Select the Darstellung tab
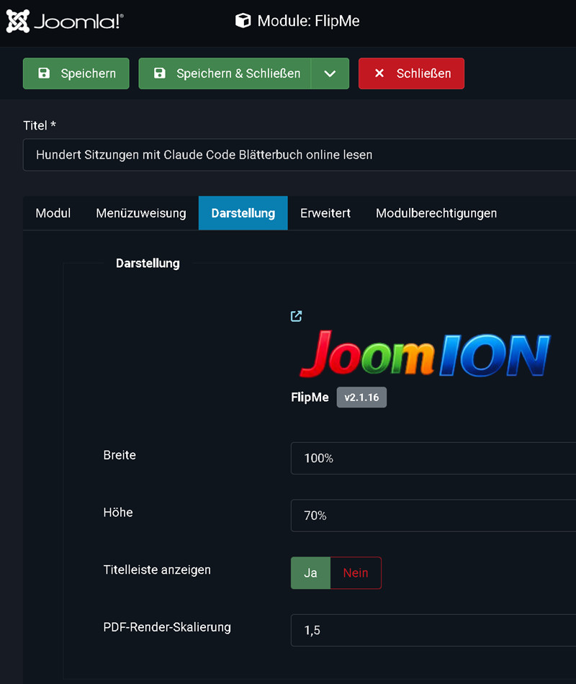 tap(243, 213)
